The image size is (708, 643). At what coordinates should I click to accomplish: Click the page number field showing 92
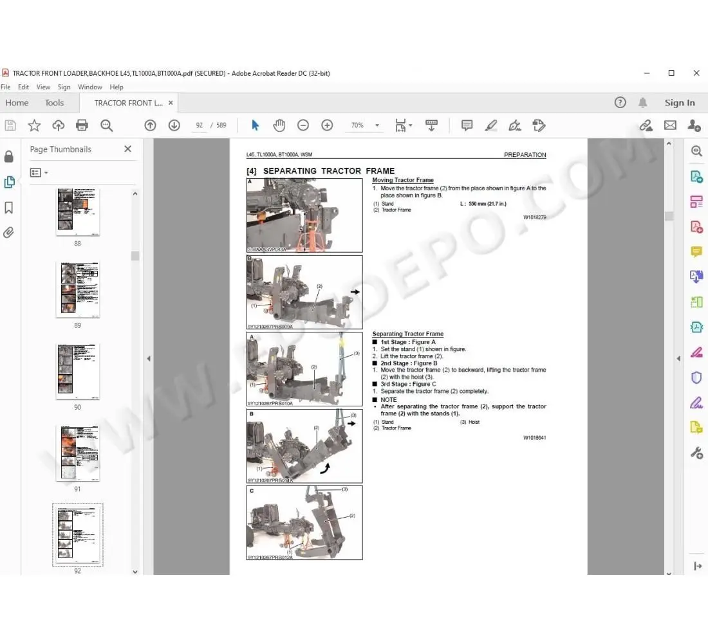(199, 125)
